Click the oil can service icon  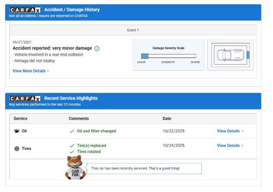[x=17, y=131]
